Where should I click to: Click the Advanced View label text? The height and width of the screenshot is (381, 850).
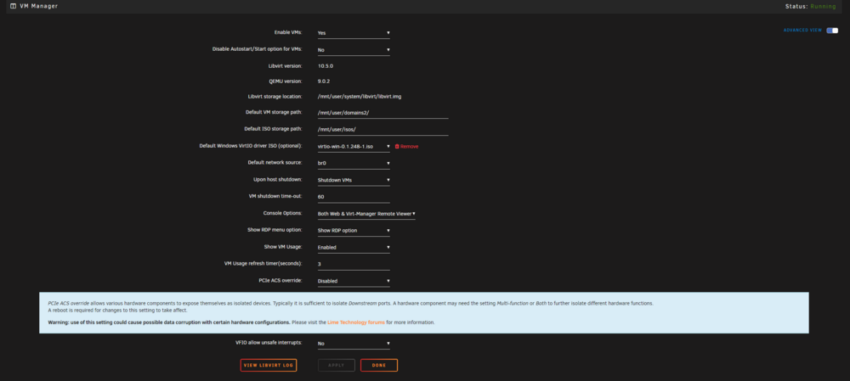[x=803, y=31]
